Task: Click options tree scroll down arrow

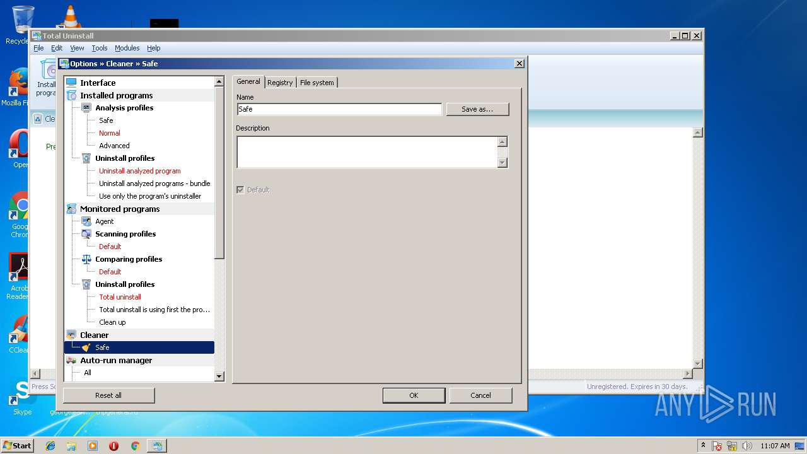Action: (x=219, y=376)
